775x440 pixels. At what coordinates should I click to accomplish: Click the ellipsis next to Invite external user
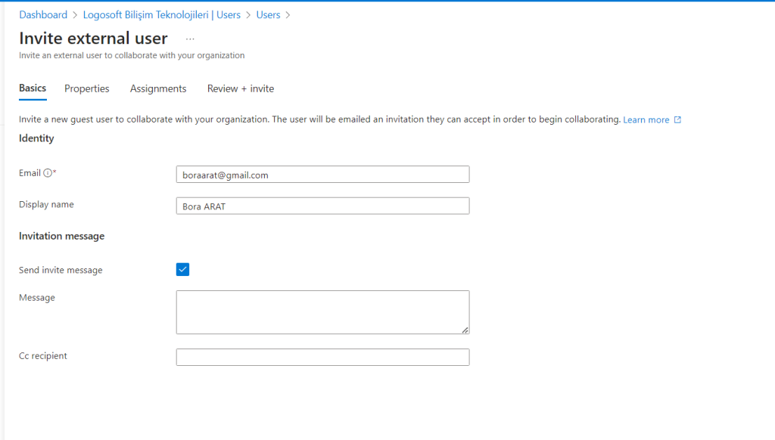pos(190,38)
